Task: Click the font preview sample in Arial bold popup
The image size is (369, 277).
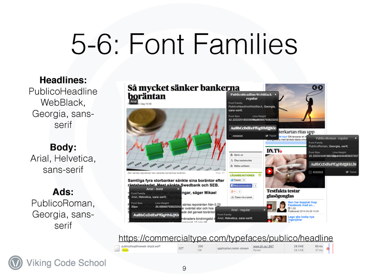Action: [x=156, y=215]
